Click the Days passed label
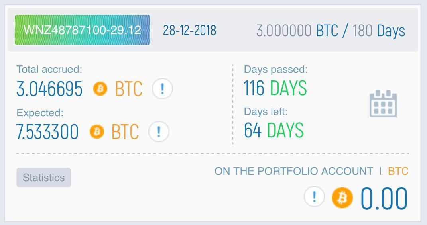The width and height of the screenshot is (427, 225). pyautogui.click(x=275, y=69)
